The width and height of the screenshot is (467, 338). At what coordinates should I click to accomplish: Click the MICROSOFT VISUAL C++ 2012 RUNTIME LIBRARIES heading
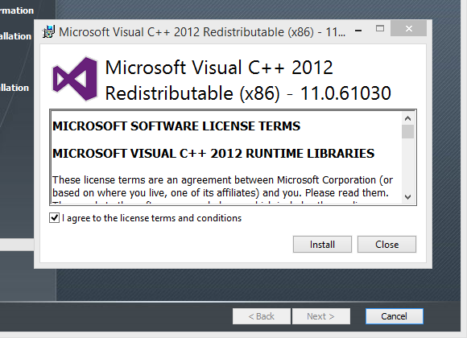point(213,154)
